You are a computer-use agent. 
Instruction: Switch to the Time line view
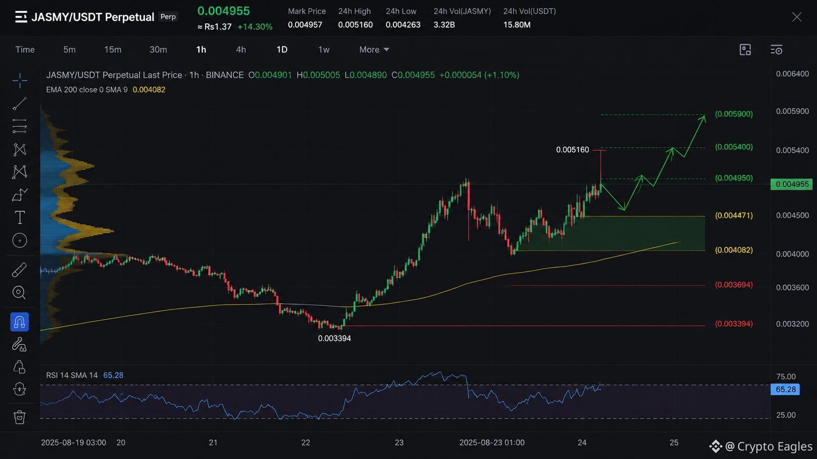(x=25, y=50)
